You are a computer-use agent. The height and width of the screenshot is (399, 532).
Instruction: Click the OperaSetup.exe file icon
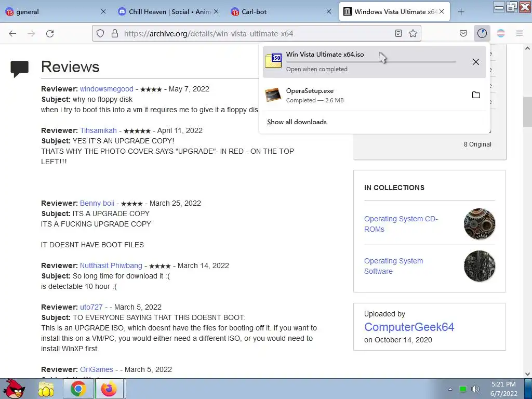[273, 95]
